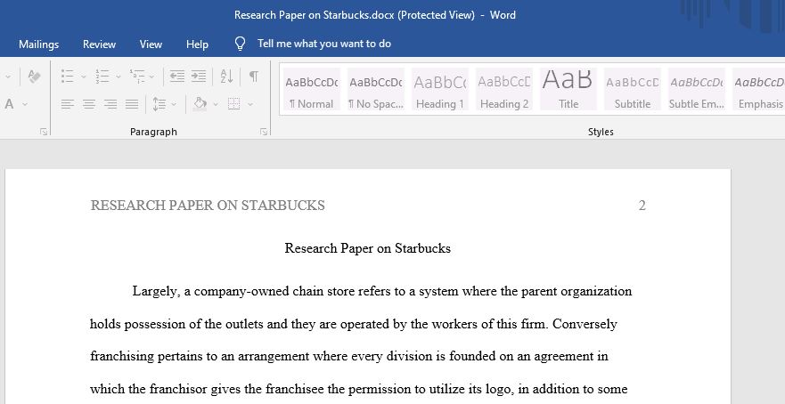The width and height of the screenshot is (785, 404).
Task: Apply the Normal style
Action: coord(311,90)
